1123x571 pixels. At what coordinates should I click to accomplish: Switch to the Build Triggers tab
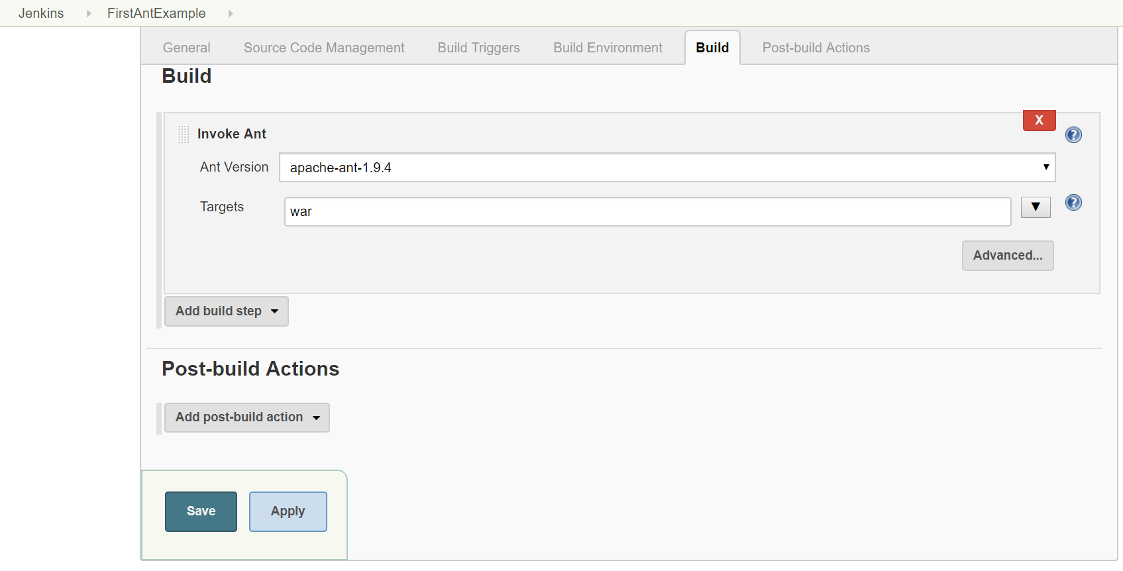478,48
